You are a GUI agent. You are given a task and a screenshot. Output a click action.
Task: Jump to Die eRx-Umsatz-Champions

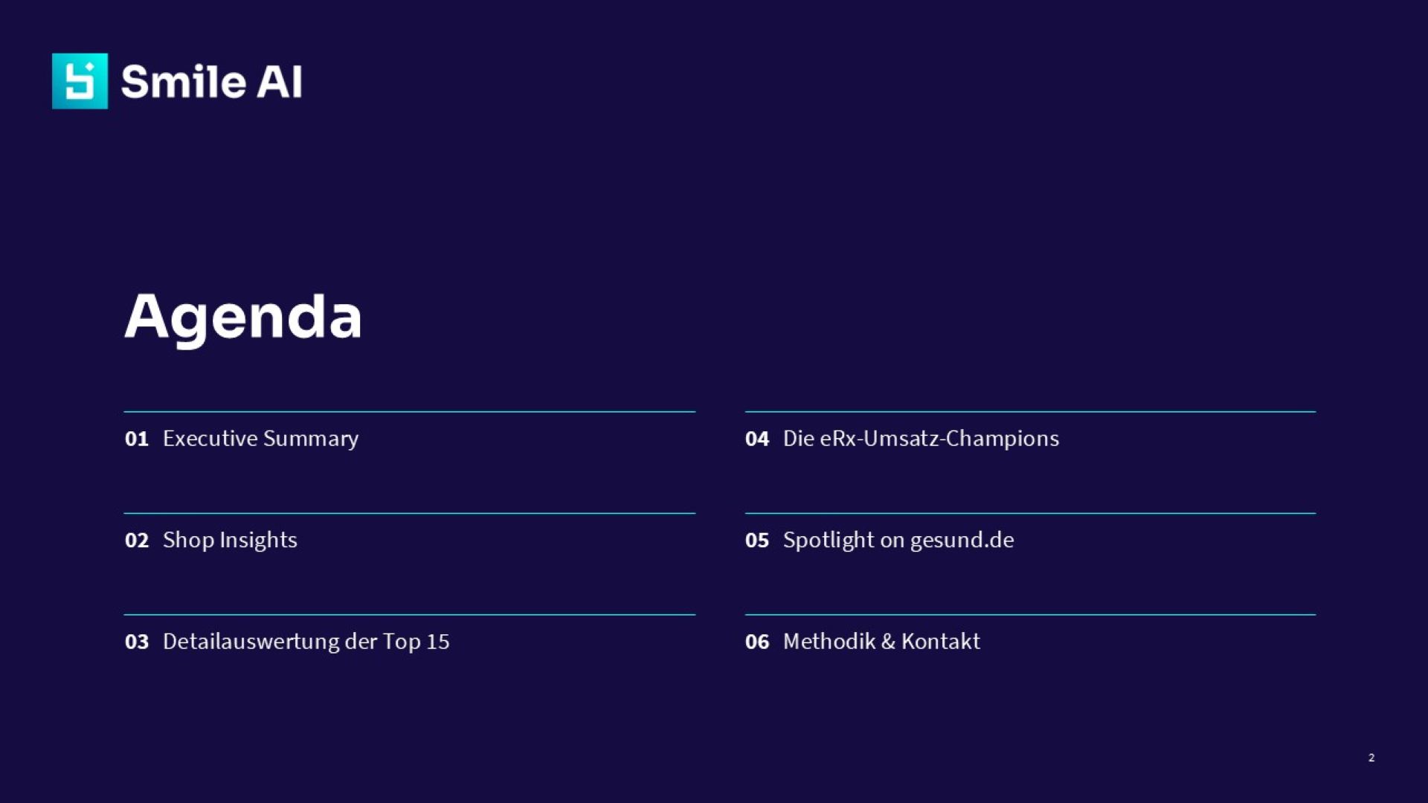pyautogui.click(x=921, y=439)
